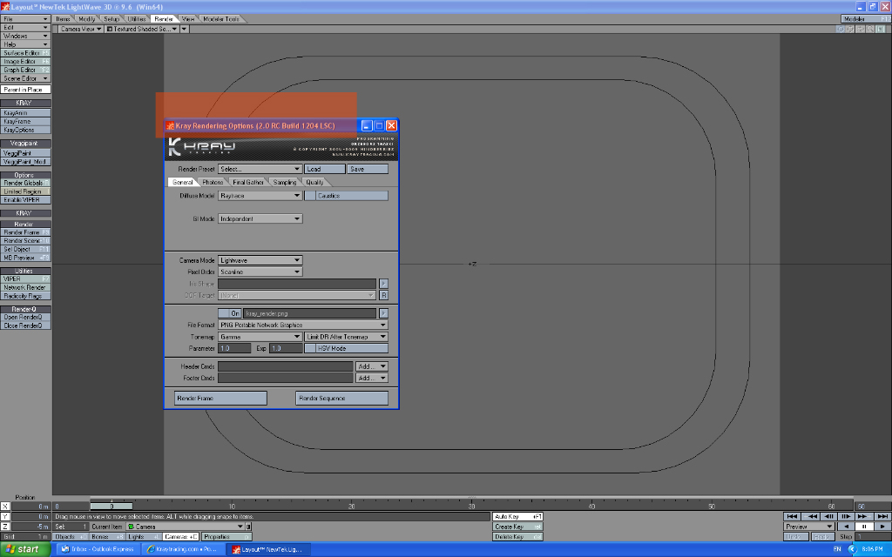Screen dimensions: 892x557
Task: Switch to the Final Gather tab
Action: (x=248, y=182)
